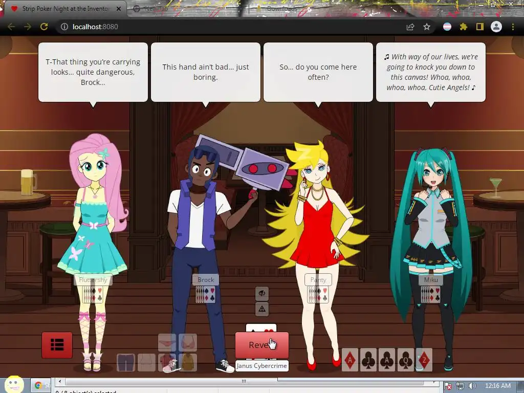Screen dimensions: 524x393
Task: Click the warning triangle report icon
Action: (x=261, y=309)
